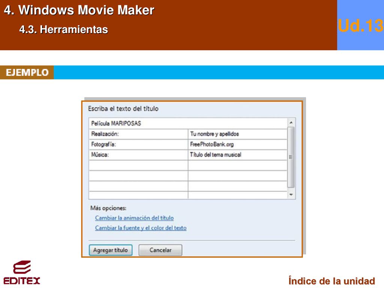
Task: Click the Agregar título button
Action: pyautogui.click(x=111, y=250)
